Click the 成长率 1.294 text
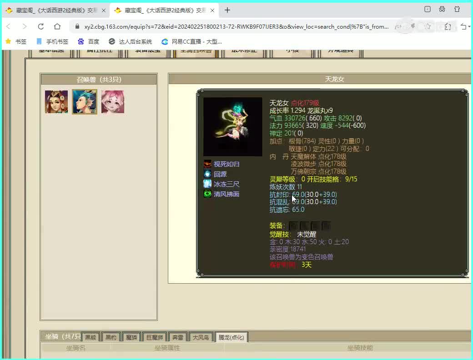The image size is (473, 360). pos(287,110)
